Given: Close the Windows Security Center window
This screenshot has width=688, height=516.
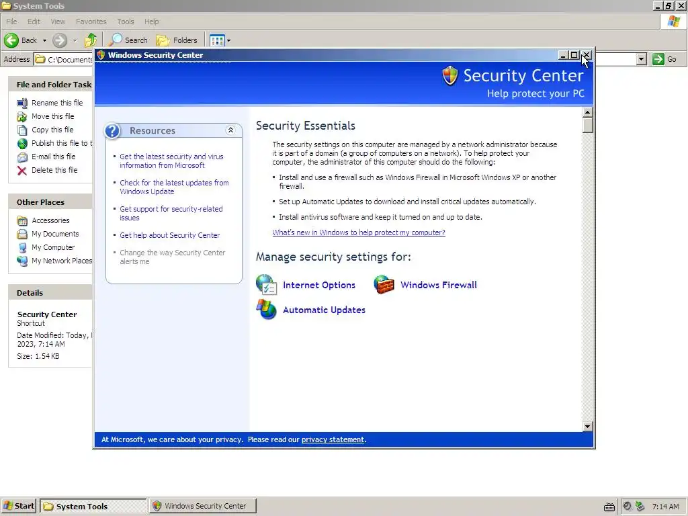Looking at the screenshot, I should (x=586, y=55).
